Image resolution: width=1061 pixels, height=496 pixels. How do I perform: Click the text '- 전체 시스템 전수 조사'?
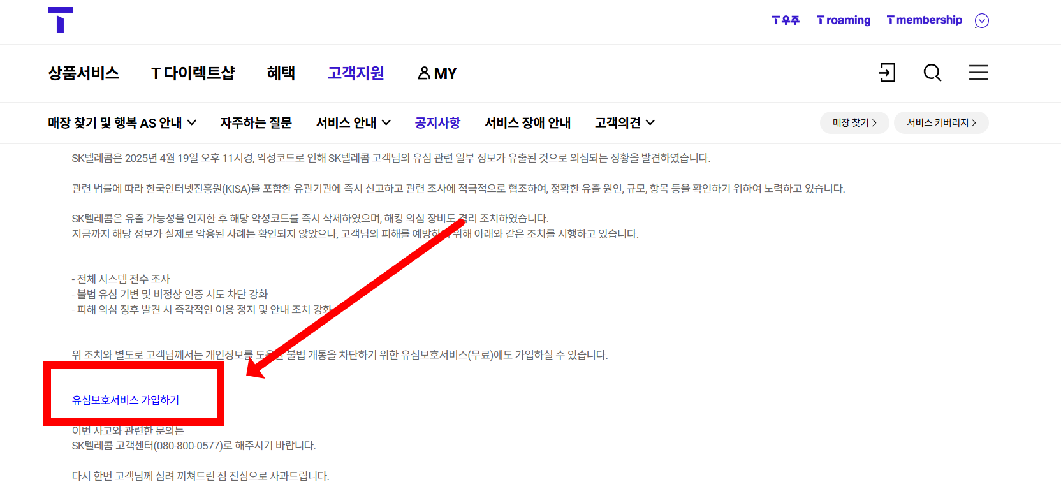(121, 279)
